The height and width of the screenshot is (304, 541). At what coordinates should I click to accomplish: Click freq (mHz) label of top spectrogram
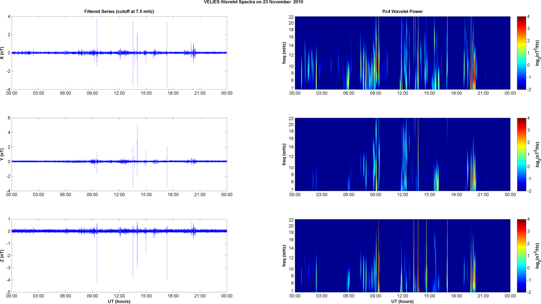[x=284, y=53]
